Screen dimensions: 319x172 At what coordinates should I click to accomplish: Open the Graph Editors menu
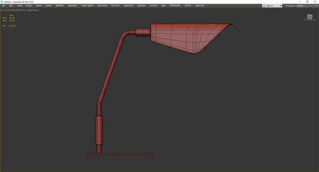tap(87, 6)
